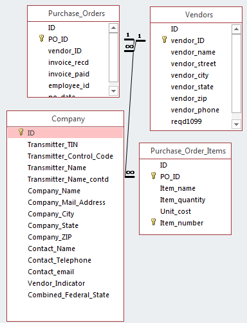Select vendor_ID field in Purchase_Orders table

click(65, 51)
